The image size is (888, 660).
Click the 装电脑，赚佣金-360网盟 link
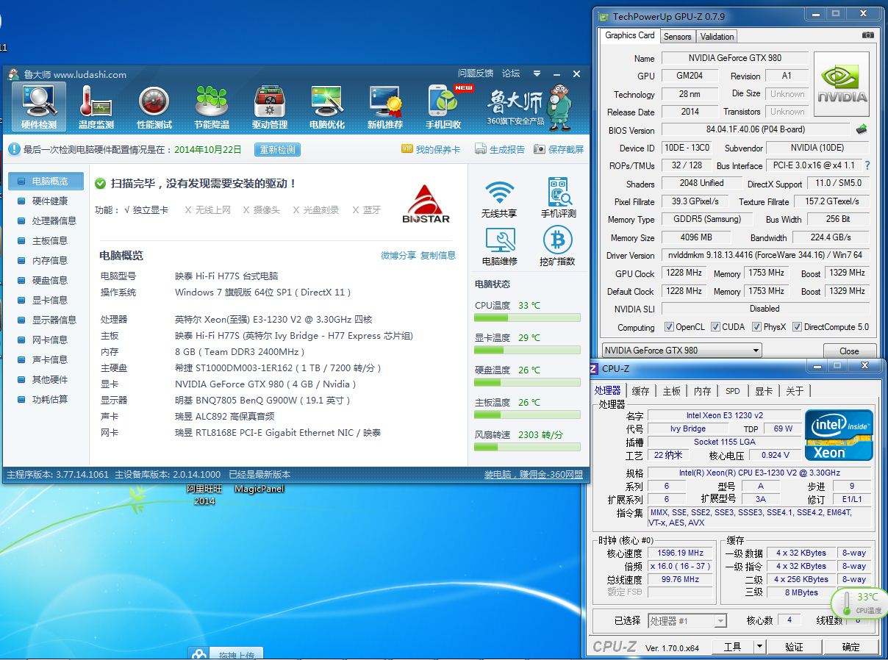pyautogui.click(x=534, y=475)
